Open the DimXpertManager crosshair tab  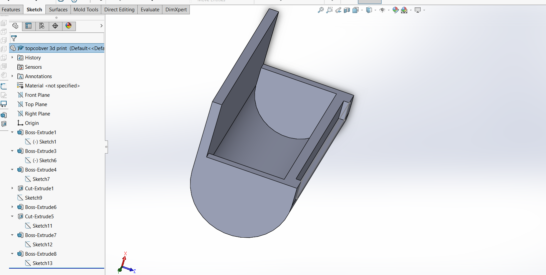(x=55, y=26)
